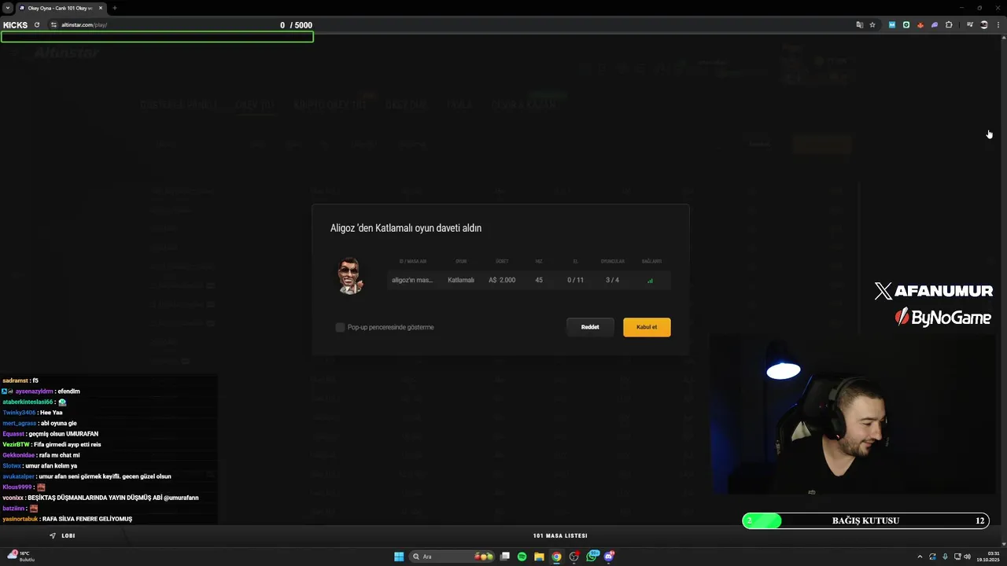
Task: Click the site info icon in address bar
Action: pos(53,25)
